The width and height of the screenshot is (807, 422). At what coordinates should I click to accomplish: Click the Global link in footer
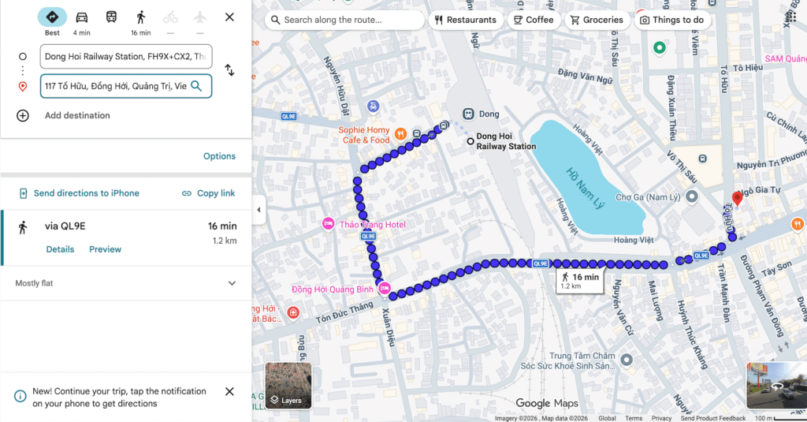coord(607,418)
